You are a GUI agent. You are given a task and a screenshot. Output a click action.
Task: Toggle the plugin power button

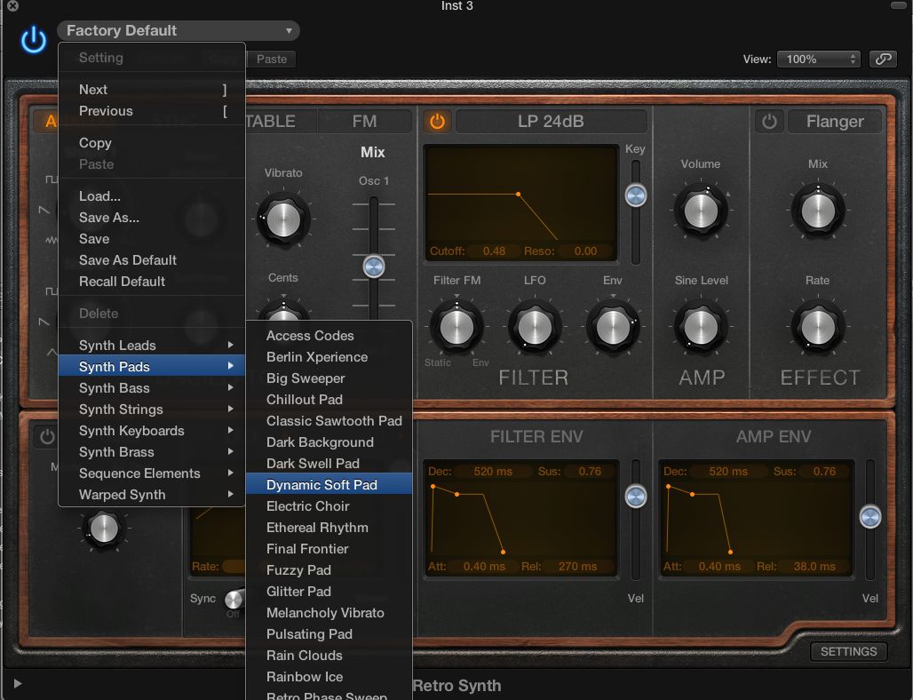(x=33, y=40)
